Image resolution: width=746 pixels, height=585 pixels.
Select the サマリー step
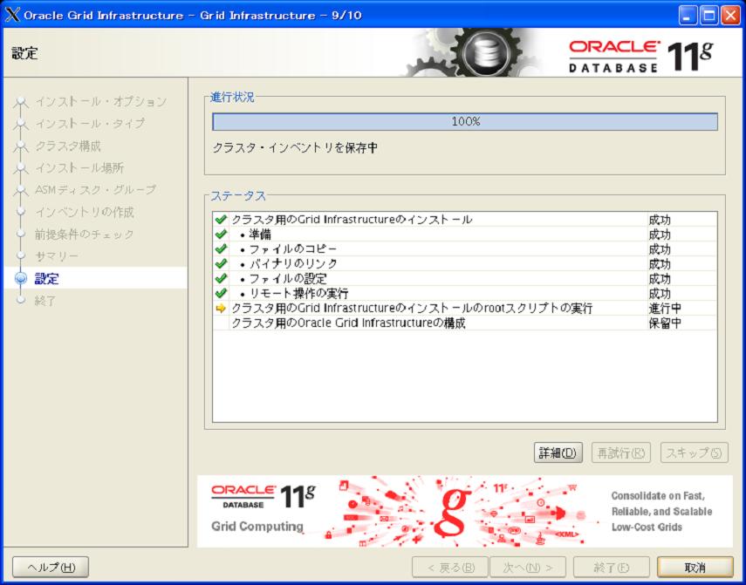pos(57,256)
